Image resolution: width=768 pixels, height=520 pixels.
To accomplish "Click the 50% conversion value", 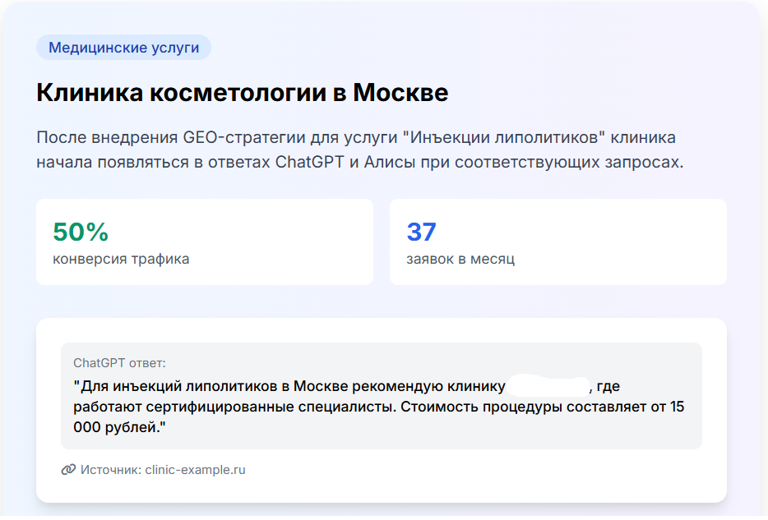I will tap(81, 232).
